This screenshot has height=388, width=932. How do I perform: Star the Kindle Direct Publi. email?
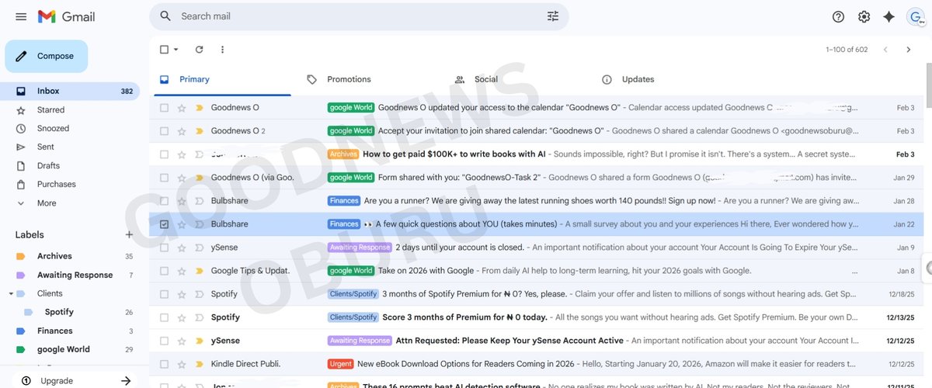[x=182, y=364]
